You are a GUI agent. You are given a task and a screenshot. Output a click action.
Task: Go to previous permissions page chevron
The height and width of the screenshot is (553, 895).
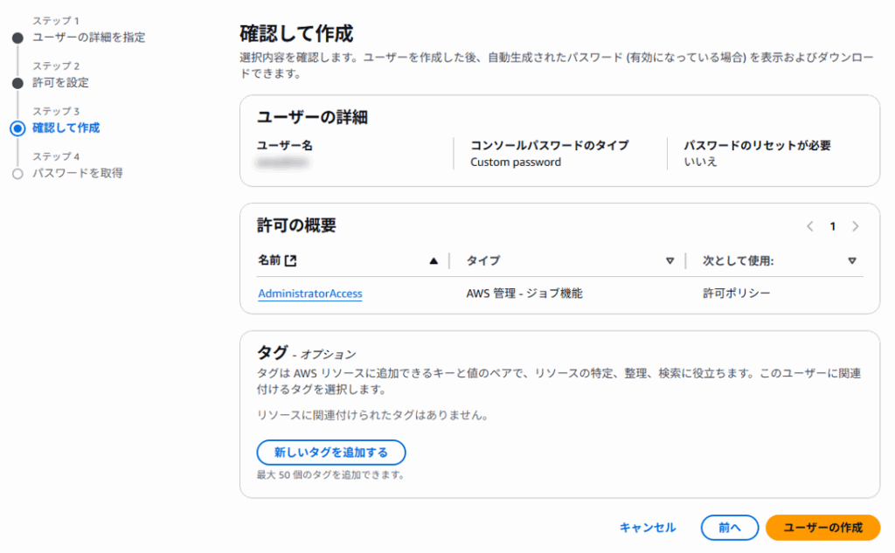click(x=810, y=226)
